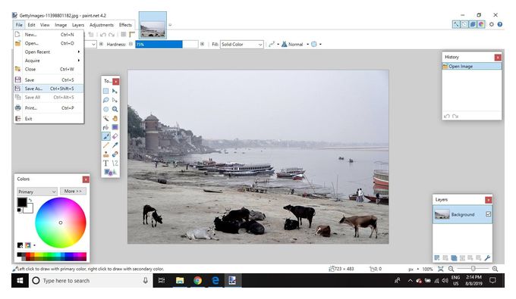The image size is (516, 299).
Task: Close the History panel
Action: coord(498,58)
